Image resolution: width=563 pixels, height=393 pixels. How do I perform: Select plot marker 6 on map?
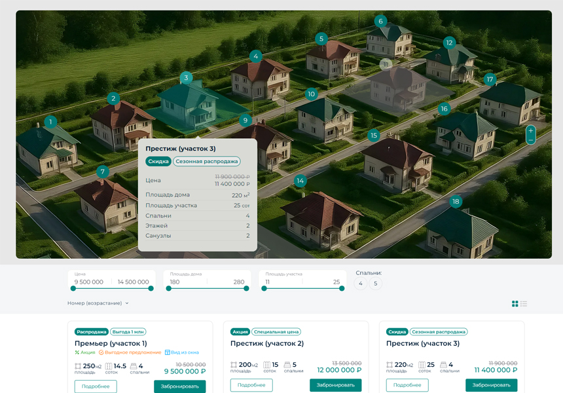coord(380,21)
